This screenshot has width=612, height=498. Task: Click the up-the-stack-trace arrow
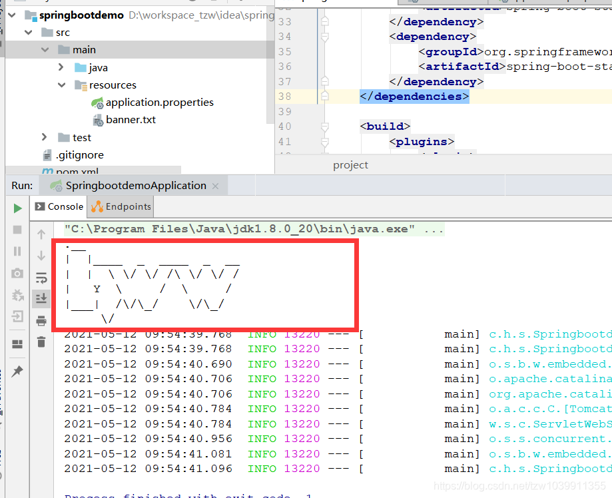41,234
